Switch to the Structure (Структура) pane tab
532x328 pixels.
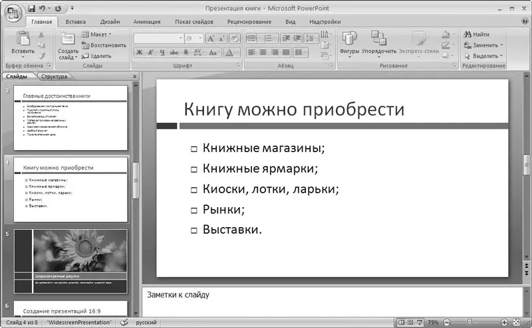pos(54,76)
